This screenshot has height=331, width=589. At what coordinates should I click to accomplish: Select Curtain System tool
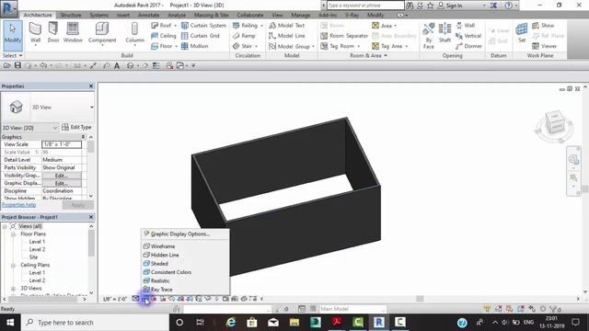tap(203, 25)
